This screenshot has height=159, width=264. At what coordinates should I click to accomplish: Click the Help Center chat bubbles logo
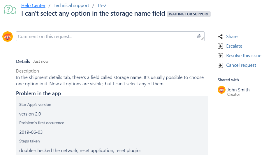[10, 9]
